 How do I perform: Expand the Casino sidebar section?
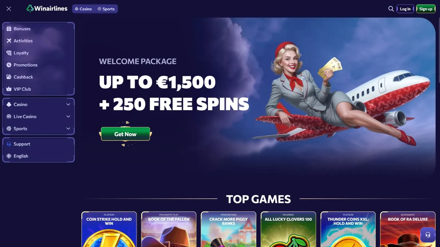click(x=38, y=104)
